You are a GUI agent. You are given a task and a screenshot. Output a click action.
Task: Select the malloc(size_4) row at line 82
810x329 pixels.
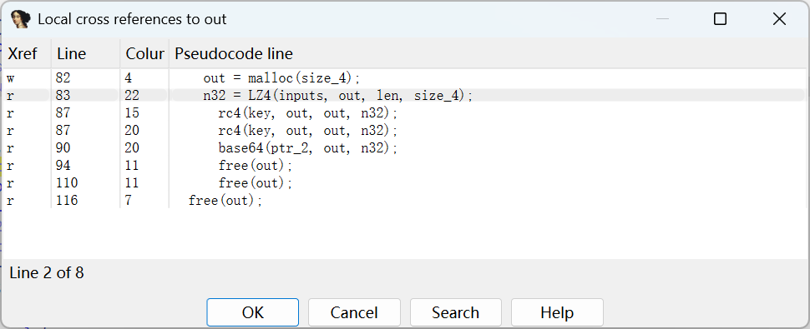point(404,77)
